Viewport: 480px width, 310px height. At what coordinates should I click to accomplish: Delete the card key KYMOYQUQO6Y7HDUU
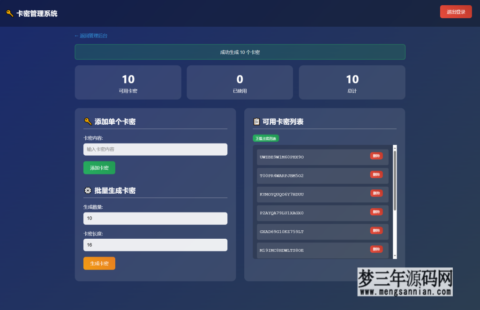pos(376,194)
